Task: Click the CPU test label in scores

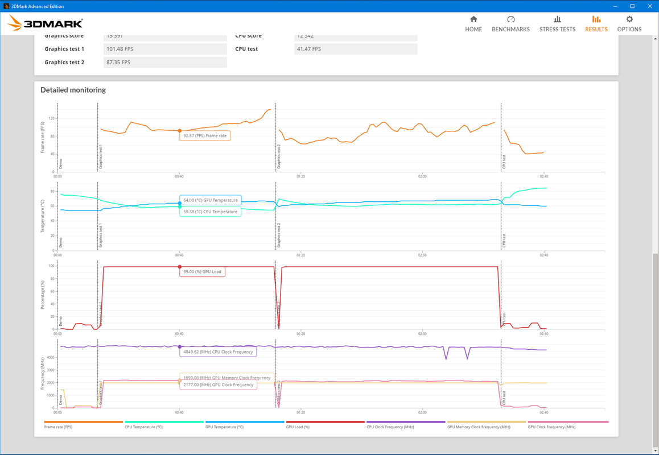Action: tap(247, 49)
